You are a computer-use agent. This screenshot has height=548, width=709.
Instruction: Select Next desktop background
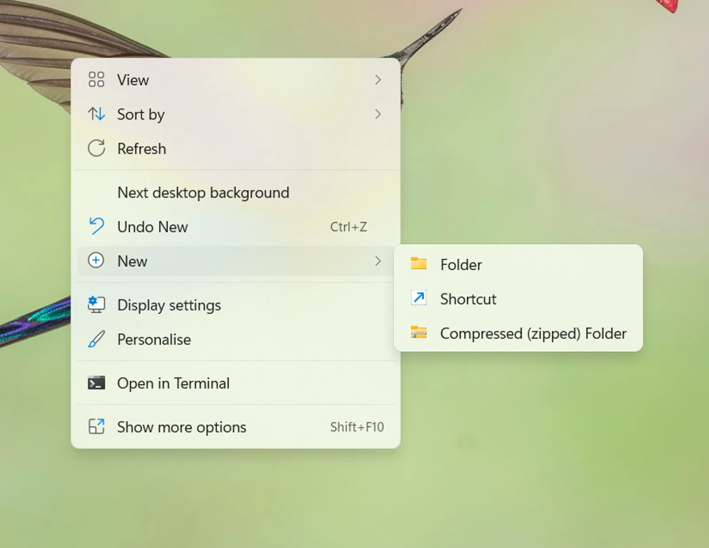point(203,192)
